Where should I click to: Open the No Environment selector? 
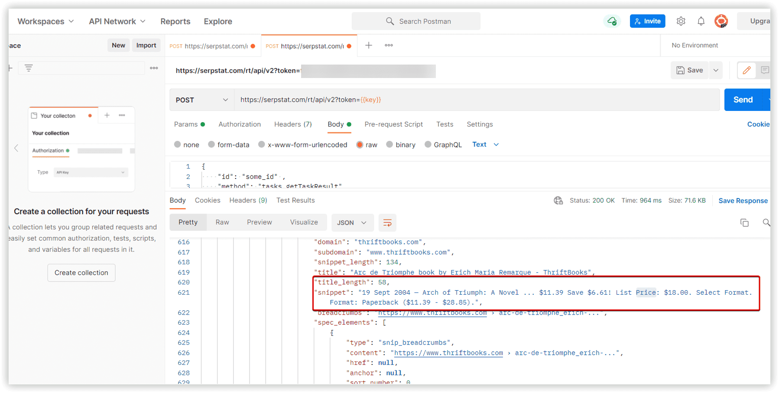click(695, 45)
